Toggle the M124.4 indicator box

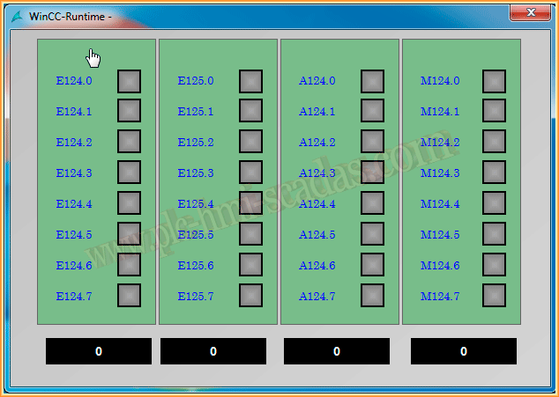[x=494, y=203]
